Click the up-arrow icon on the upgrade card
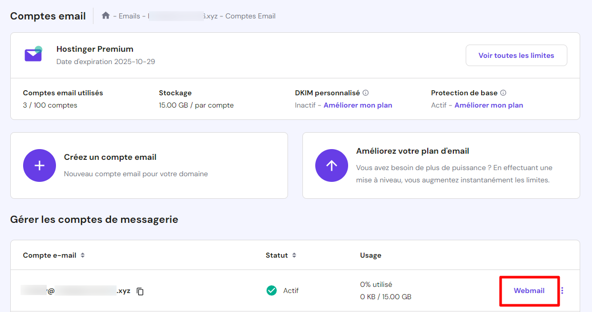Image resolution: width=592 pixels, height=312 pixels. click(x=332, y=165)
